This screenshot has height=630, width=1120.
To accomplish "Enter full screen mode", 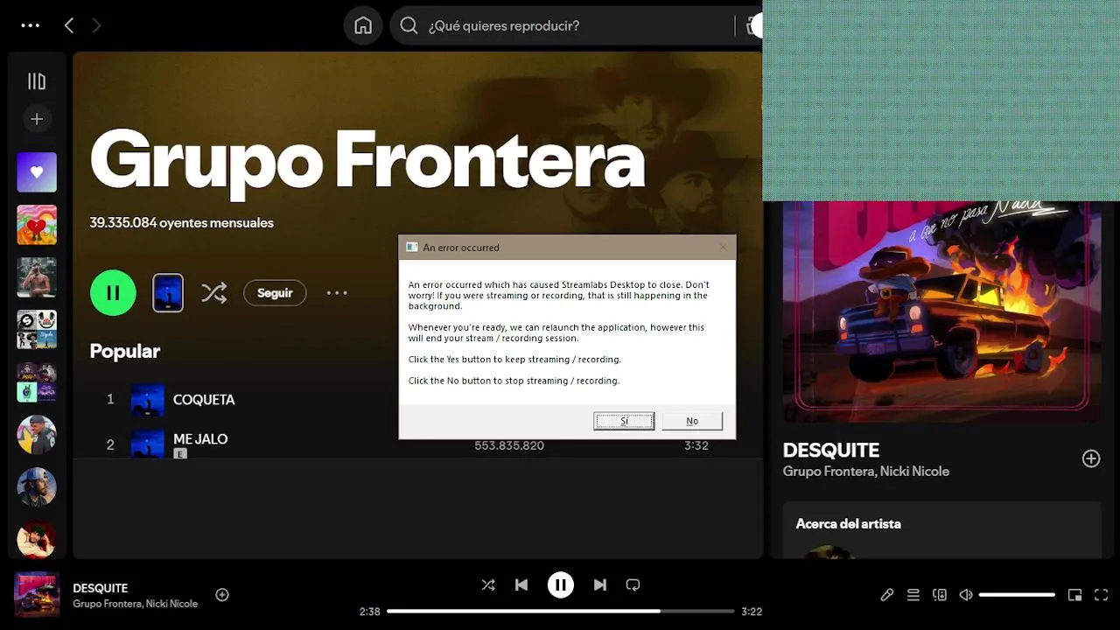I will 1102,595.
